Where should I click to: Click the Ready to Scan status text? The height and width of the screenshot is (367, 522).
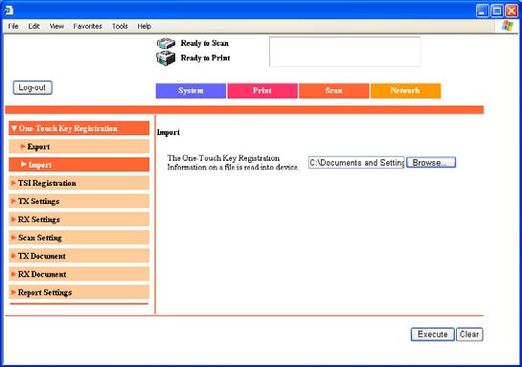click(x=205, y=43)
